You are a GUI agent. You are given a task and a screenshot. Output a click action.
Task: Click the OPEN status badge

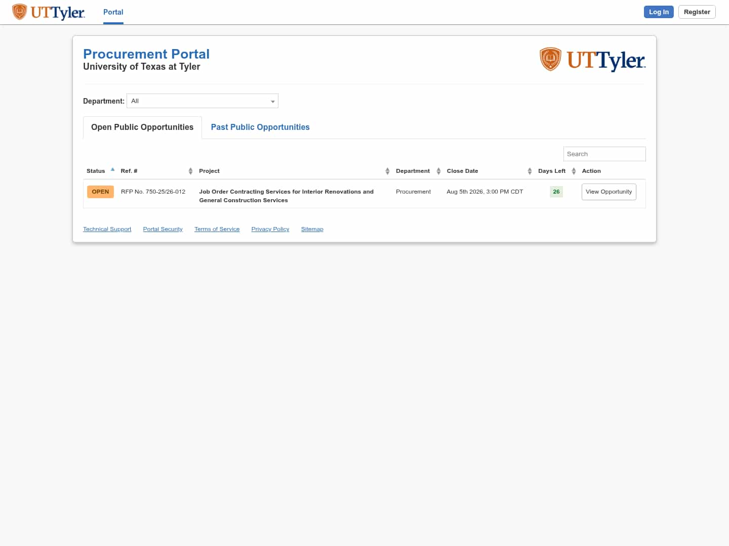coord(100,192)
